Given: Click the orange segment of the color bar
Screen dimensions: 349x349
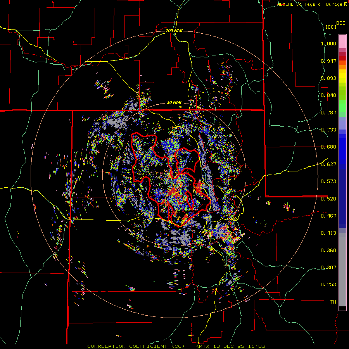Looking at the screenshot, I should coord(342,67).
